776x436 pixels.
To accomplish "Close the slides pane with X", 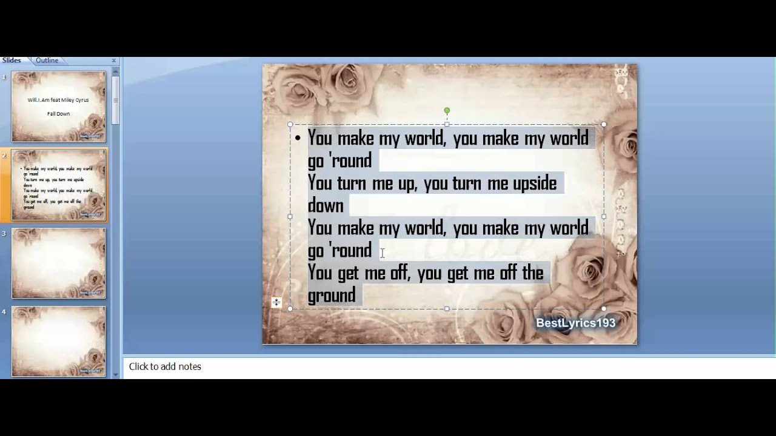I will 113,61.
